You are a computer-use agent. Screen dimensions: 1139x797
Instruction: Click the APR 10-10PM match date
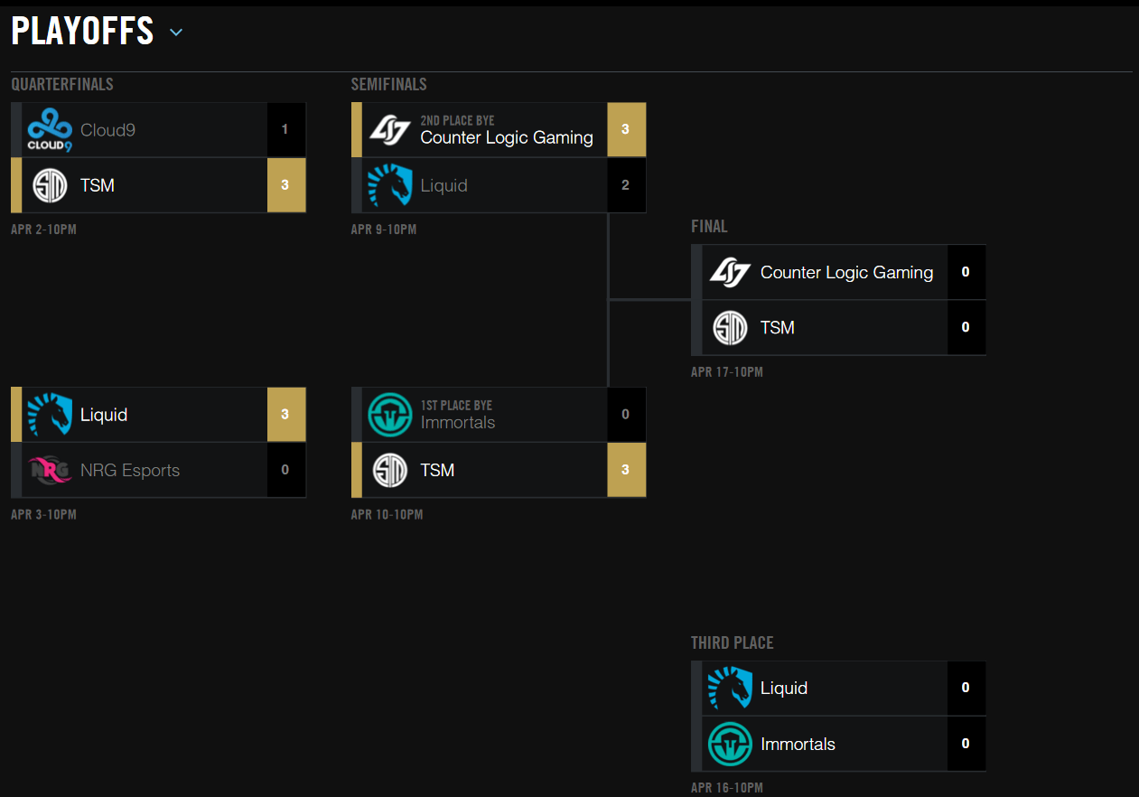(x=387, y=514)
